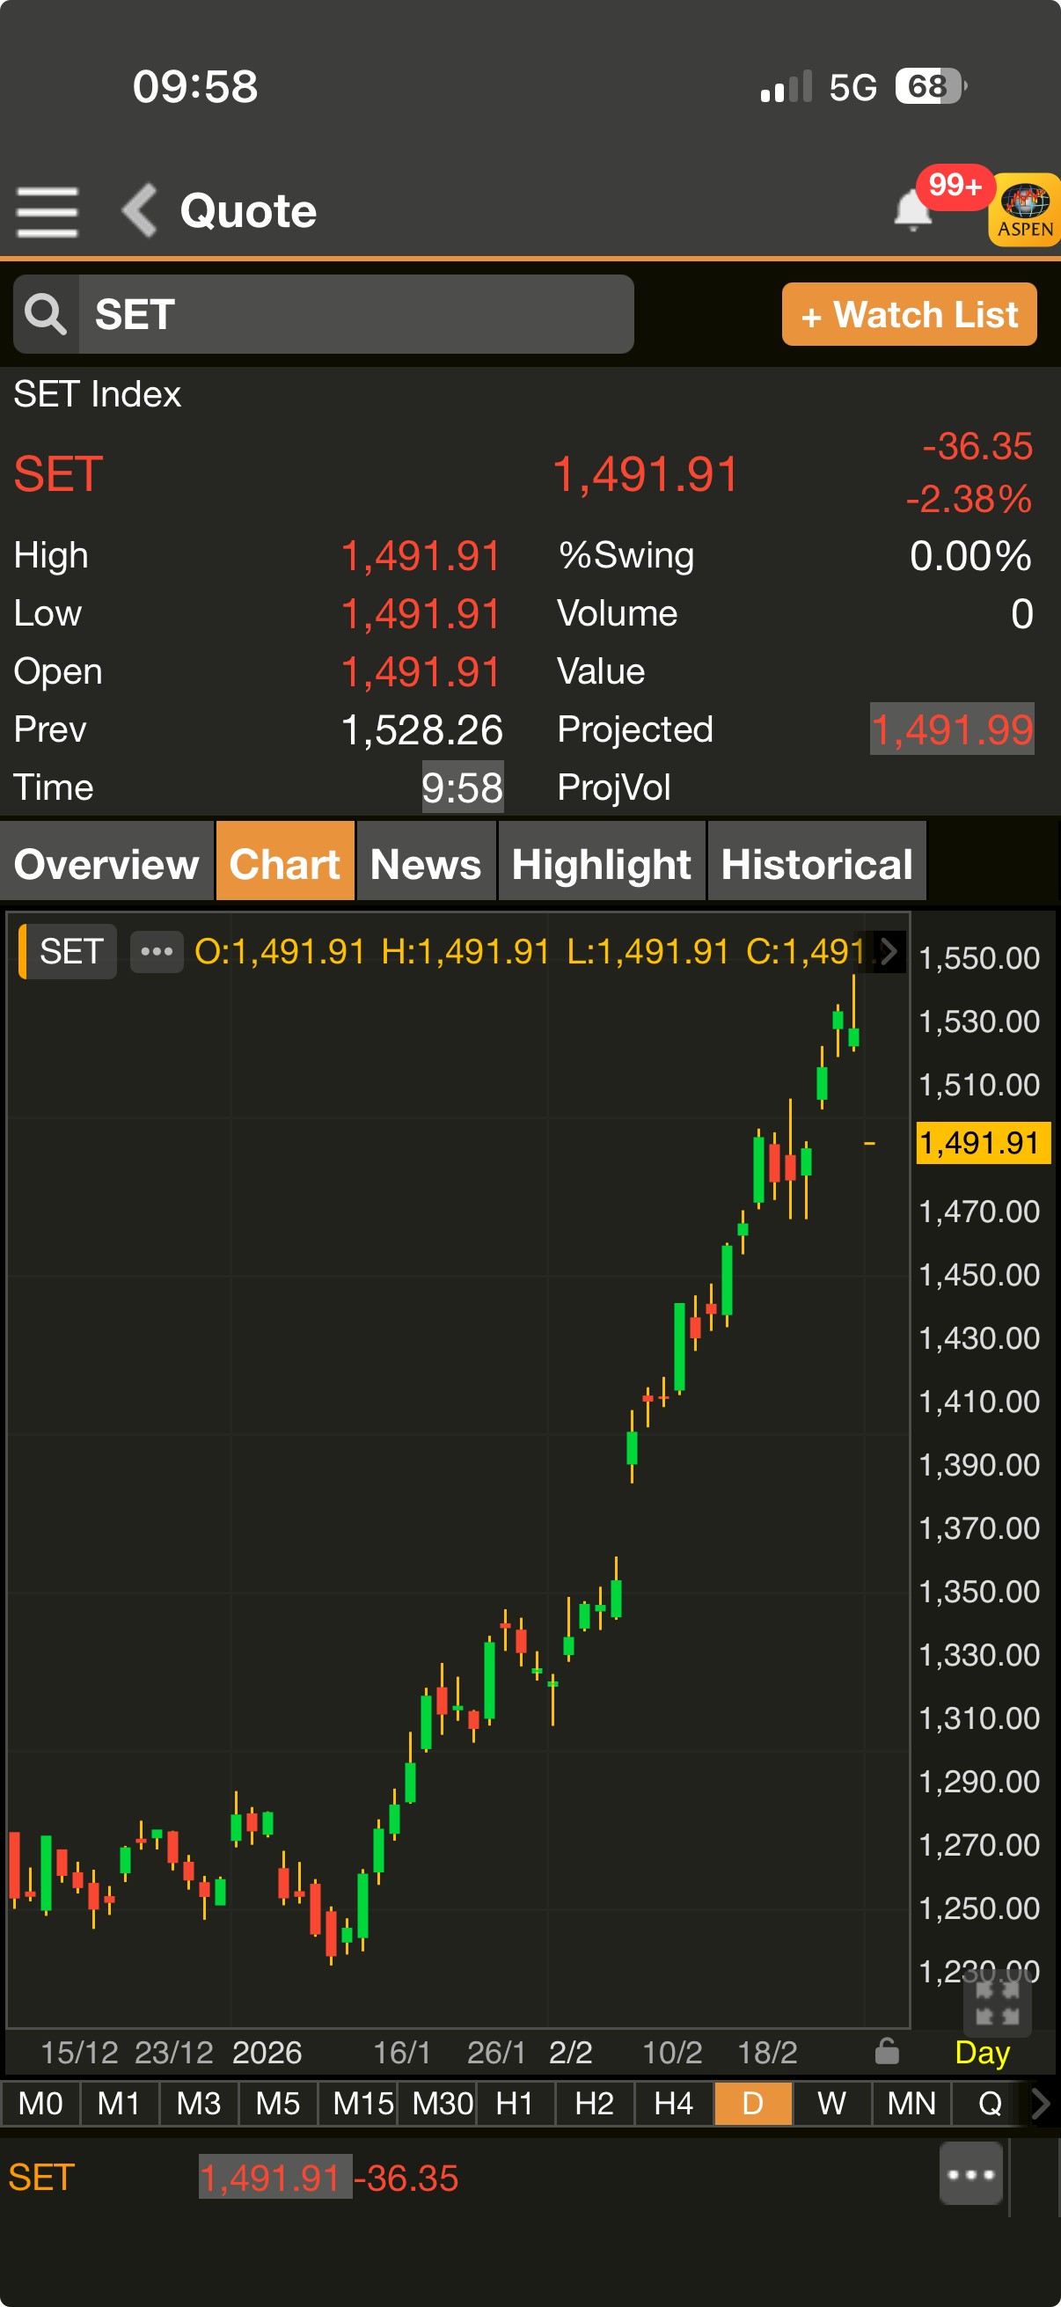Add SET to Watch List
The image size is (1061, 2307).
[x=909, y=314]
